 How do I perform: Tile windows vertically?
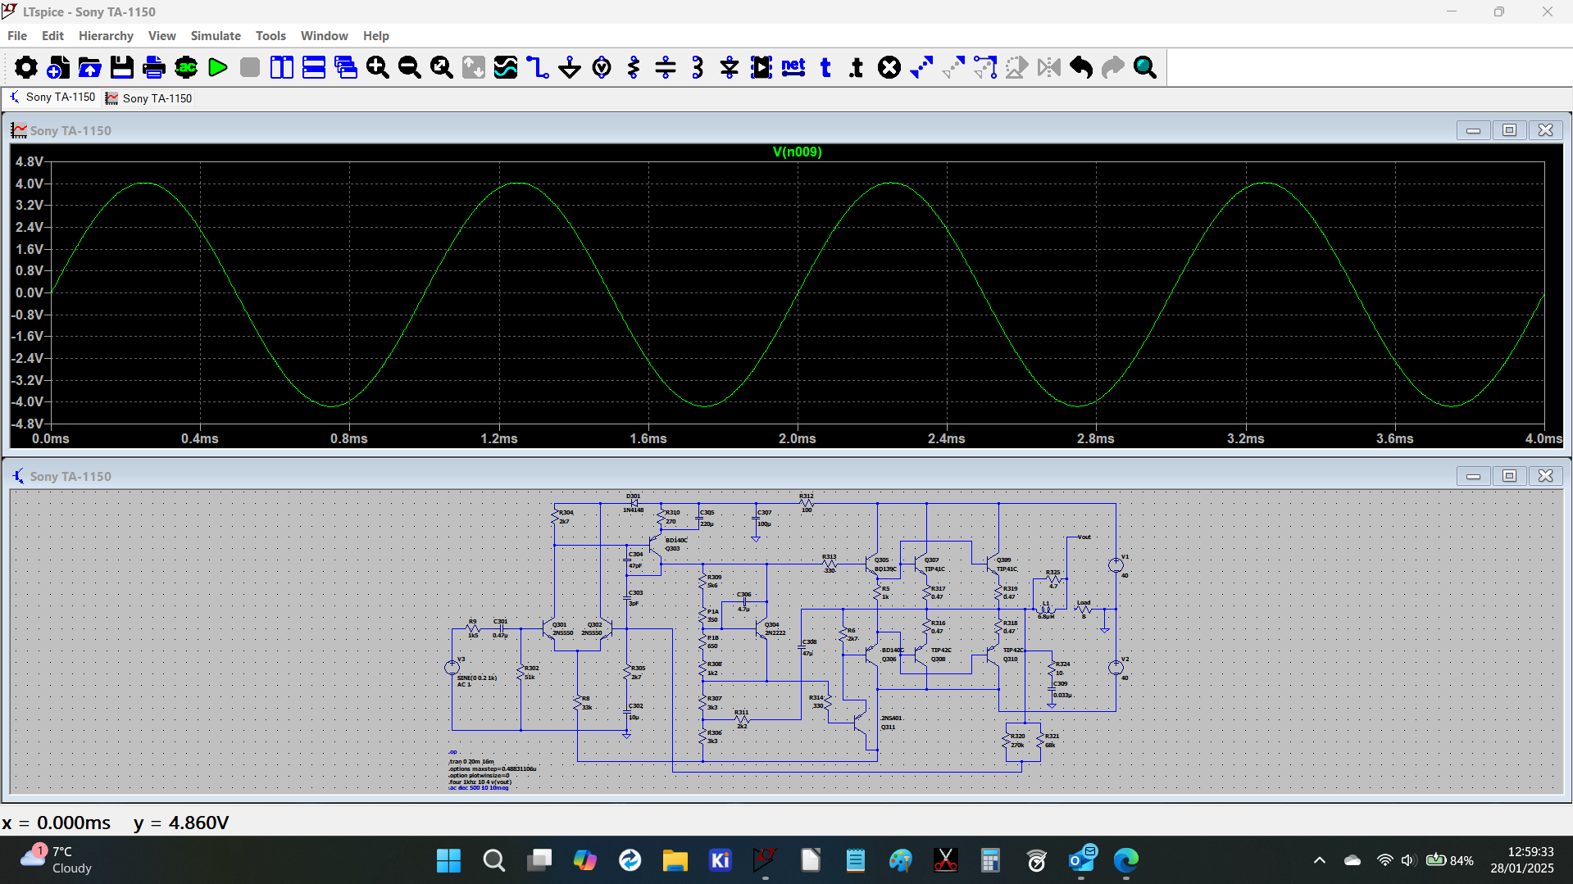(x=282, y=67)
